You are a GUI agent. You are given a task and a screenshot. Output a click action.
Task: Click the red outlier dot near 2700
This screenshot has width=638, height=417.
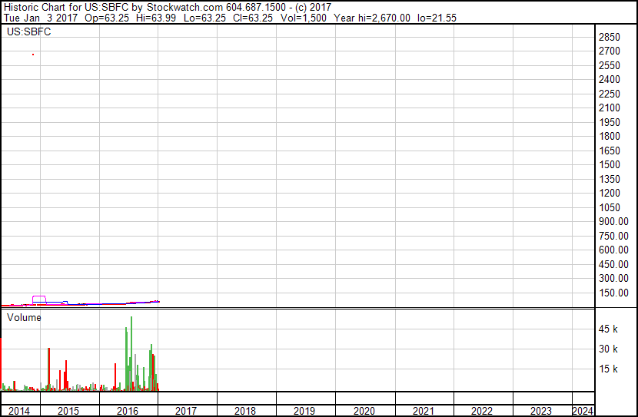[32, 55]
